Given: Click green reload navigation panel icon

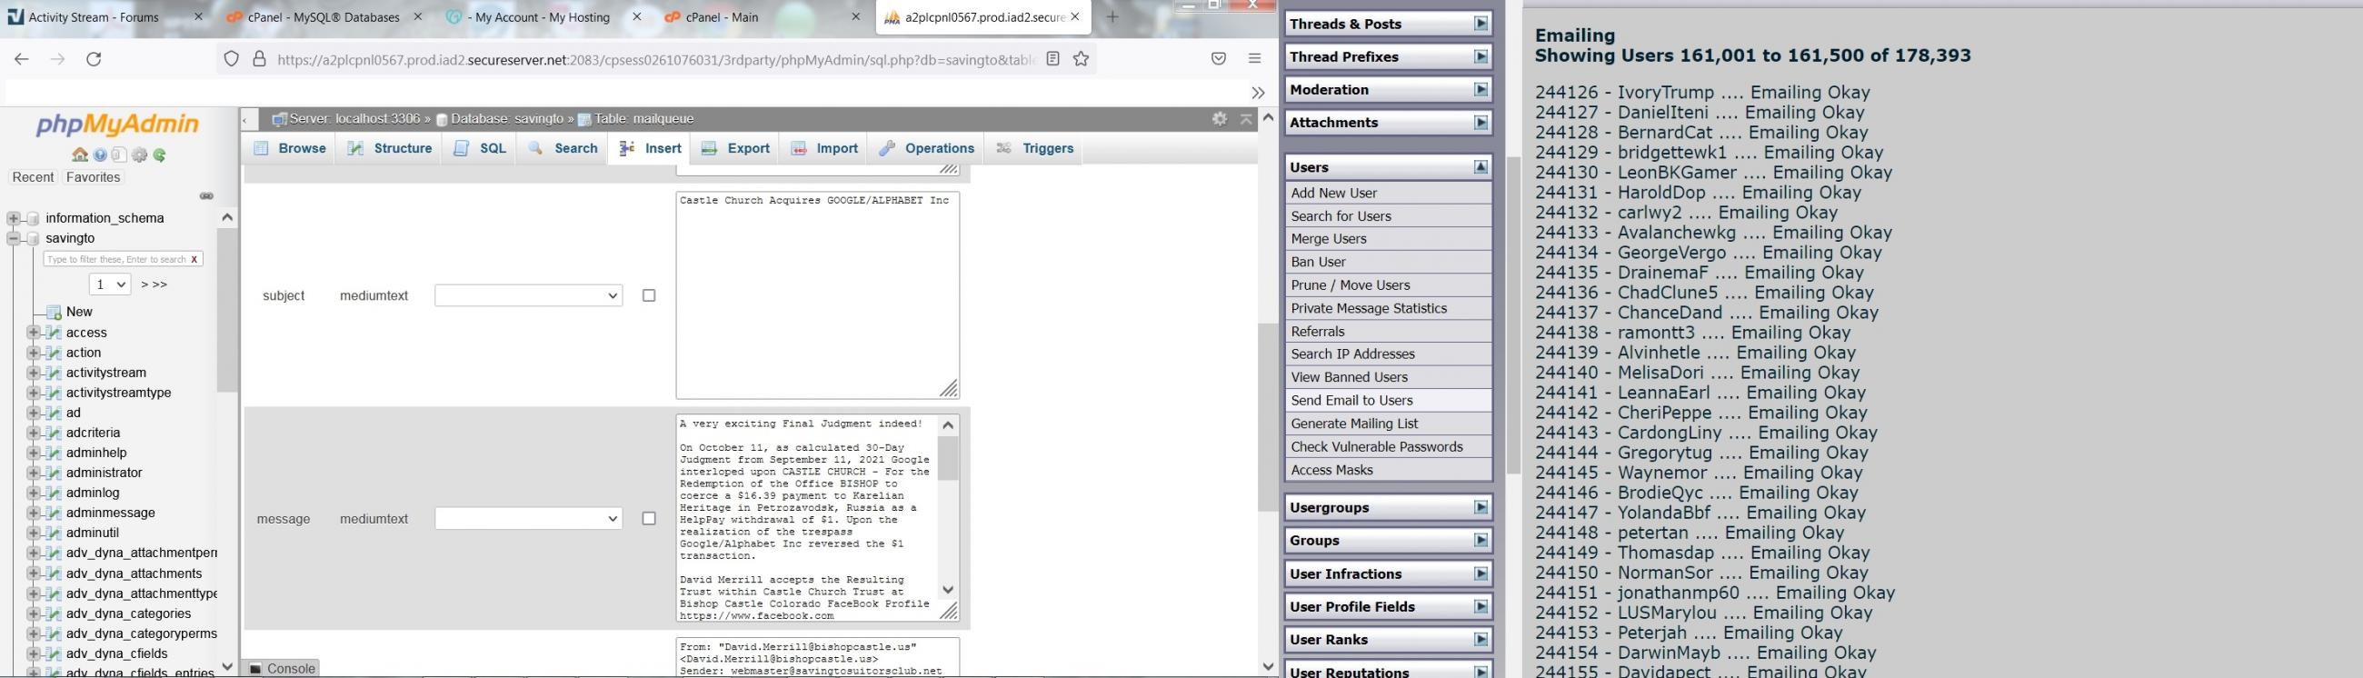Looking at the screenshot, I should [x=161, y=155].
